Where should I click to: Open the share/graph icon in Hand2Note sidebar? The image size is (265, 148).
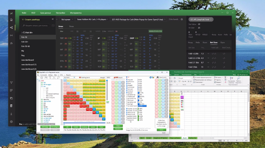[x=11, y=28]
